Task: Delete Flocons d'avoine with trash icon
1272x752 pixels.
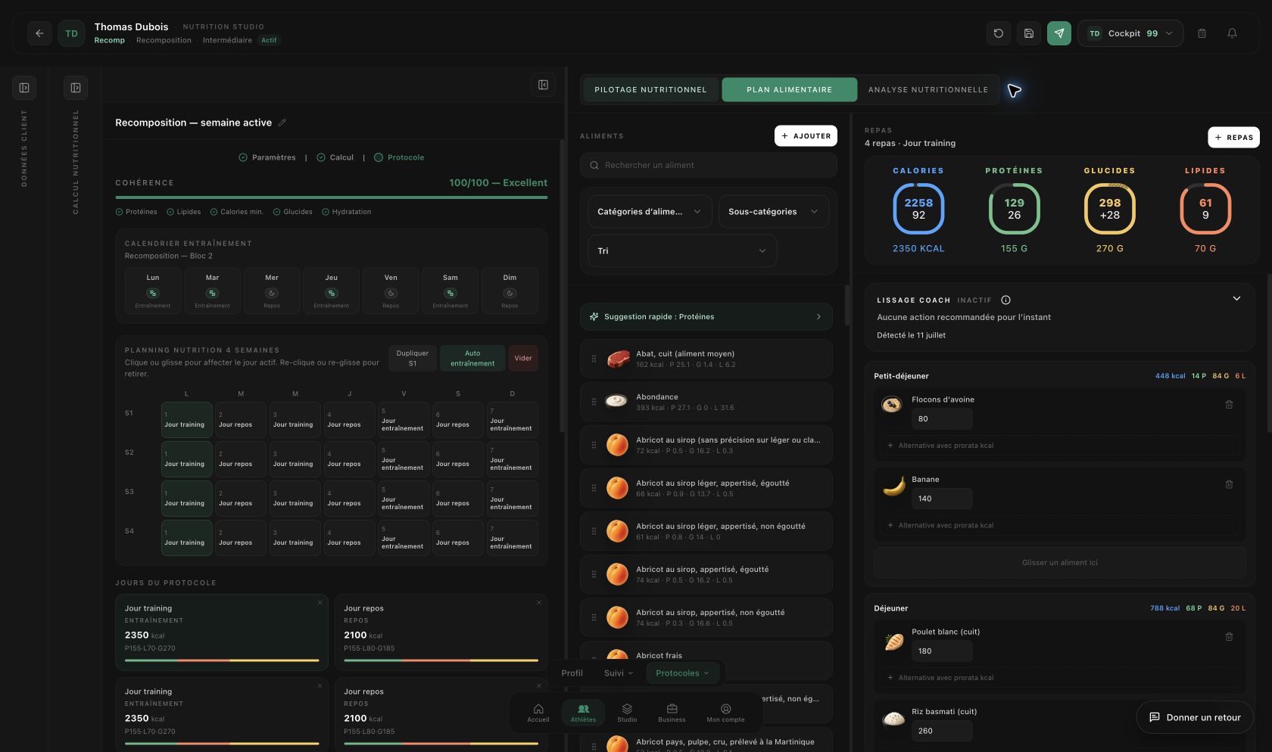Action: pos(1229,405)
